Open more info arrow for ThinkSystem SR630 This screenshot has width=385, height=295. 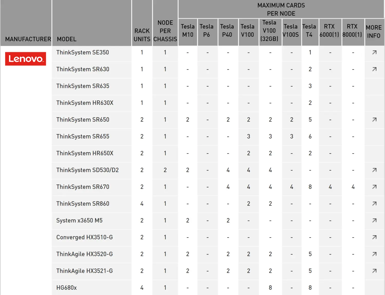pos(374,69)
